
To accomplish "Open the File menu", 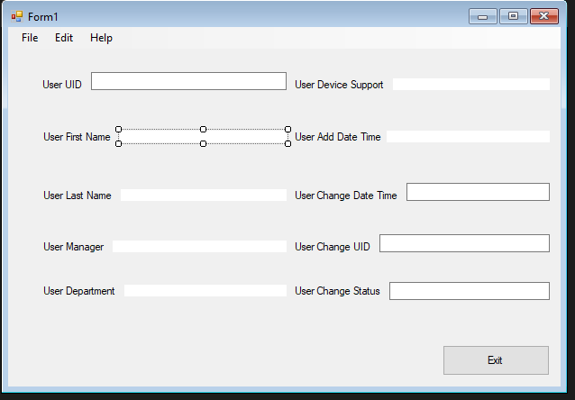I will point(30,38).
